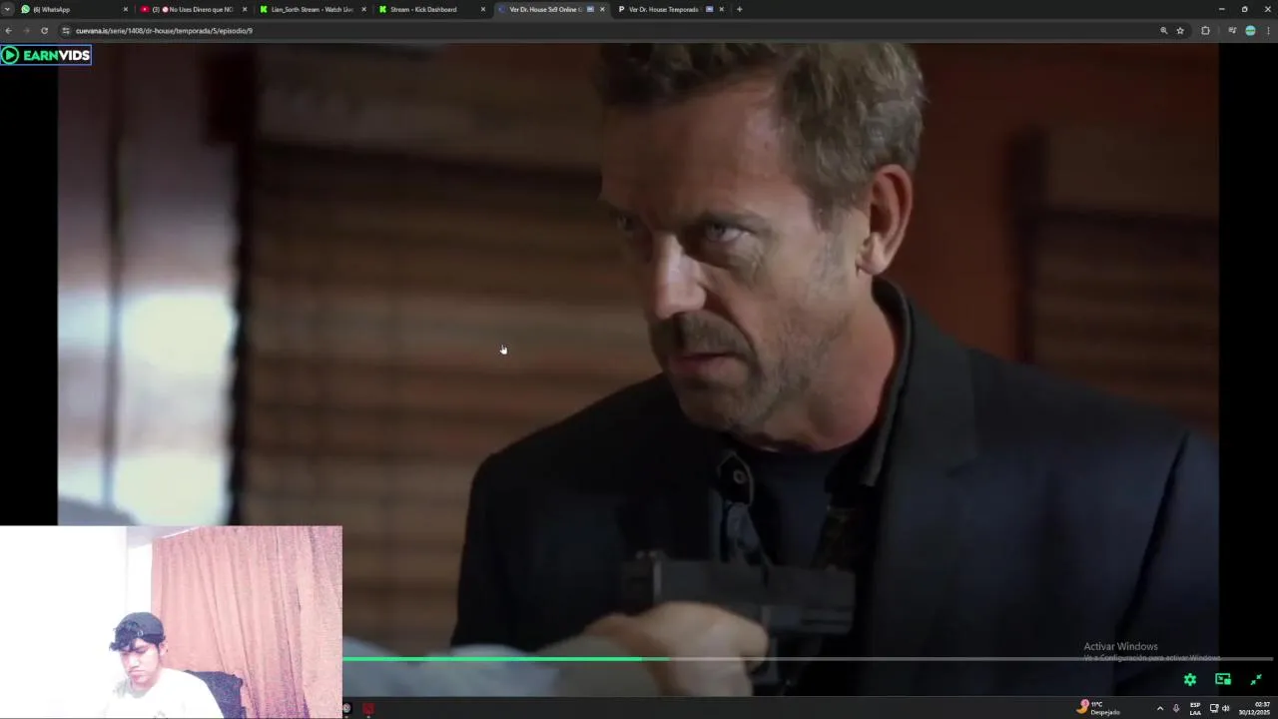Open the tab search dropdown arrow

pos(8,9)
